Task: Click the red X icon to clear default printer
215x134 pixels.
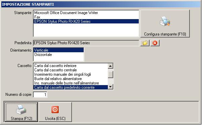Action: (155, 43)
